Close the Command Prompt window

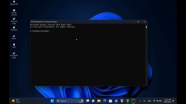(x=144, y=22)
